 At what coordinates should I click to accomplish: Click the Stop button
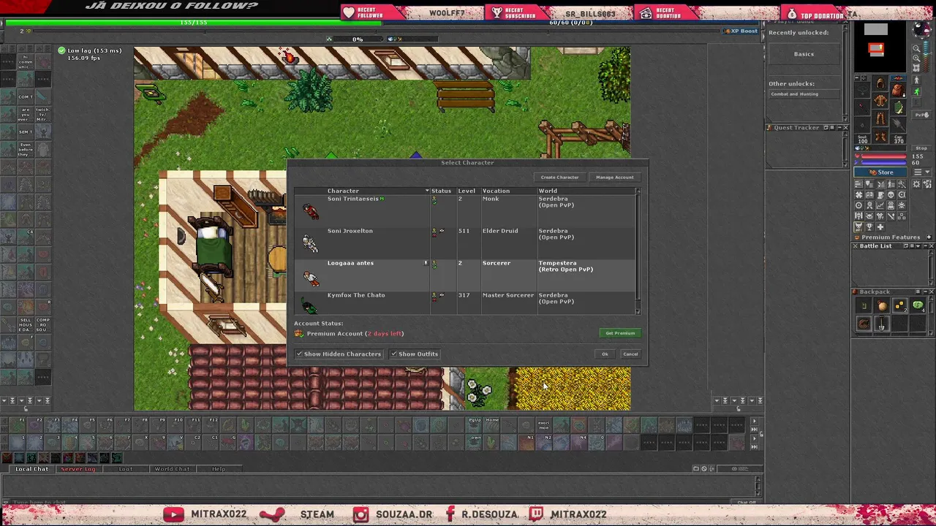click(x=921, y=148)
